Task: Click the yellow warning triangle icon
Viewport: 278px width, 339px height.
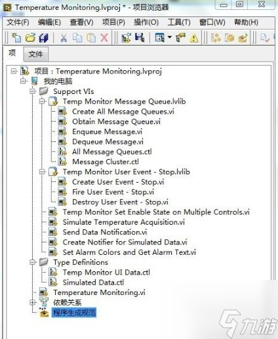Action: click(193, 38)
